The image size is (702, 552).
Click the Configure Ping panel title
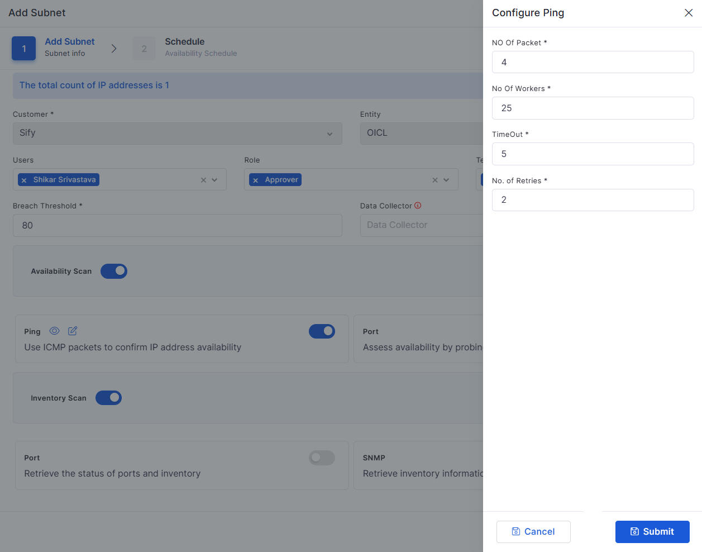528,13
